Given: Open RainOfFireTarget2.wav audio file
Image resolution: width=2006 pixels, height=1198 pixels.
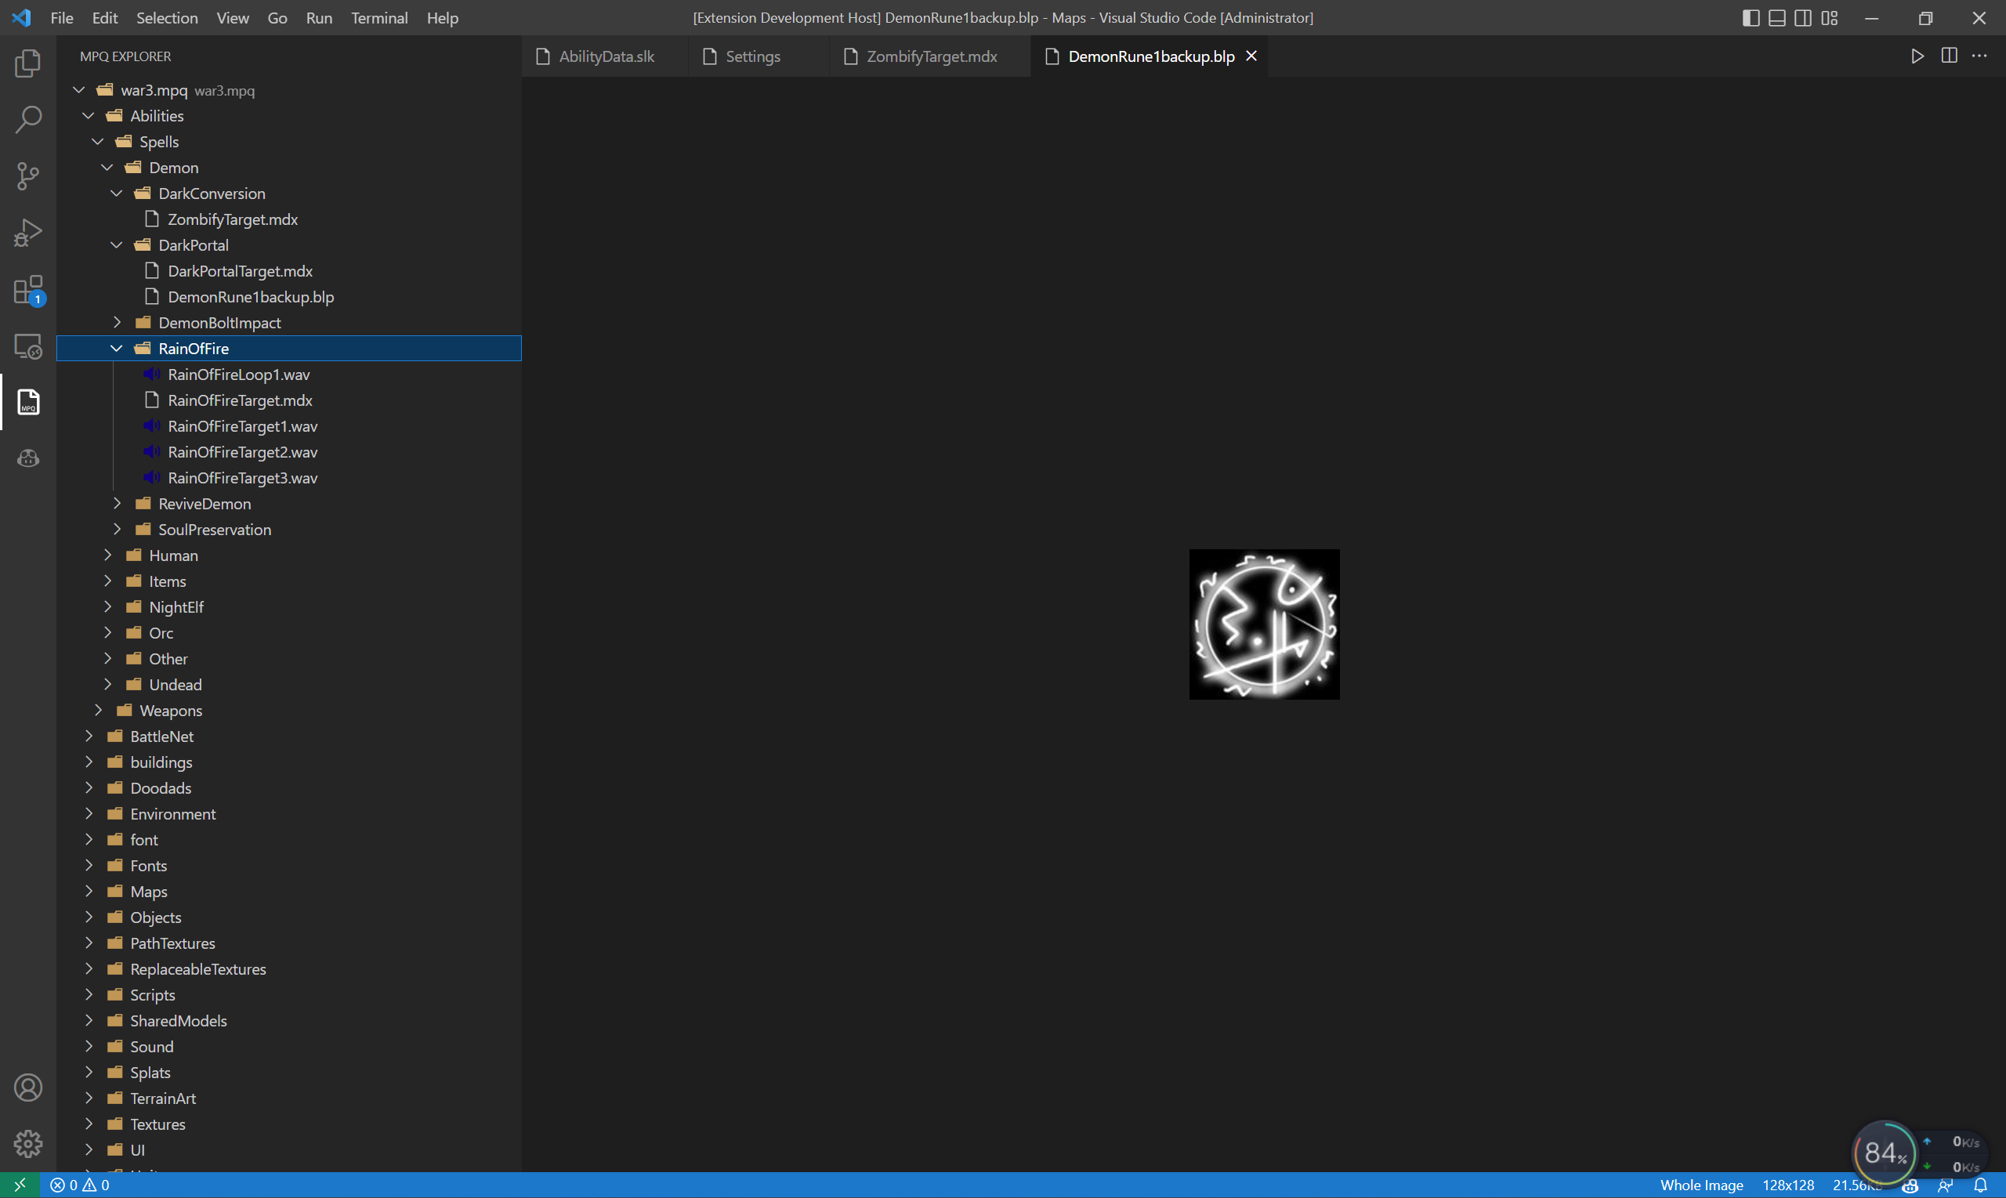Looking at the screenshot, I should 289,452.
